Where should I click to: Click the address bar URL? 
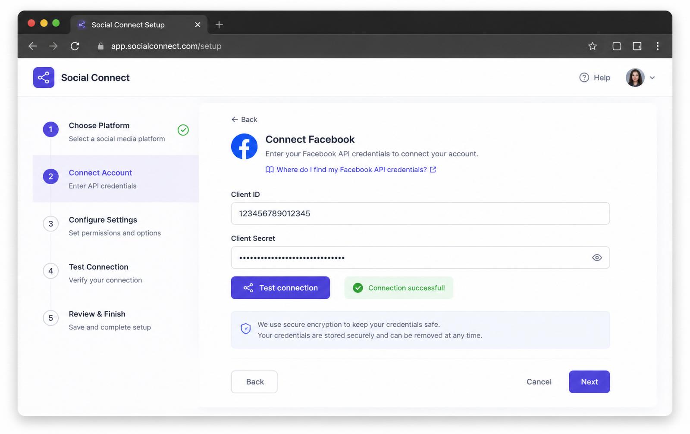(166, 46)
